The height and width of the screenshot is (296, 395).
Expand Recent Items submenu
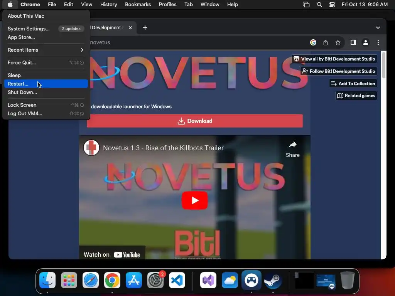click(x=46, y=50)
